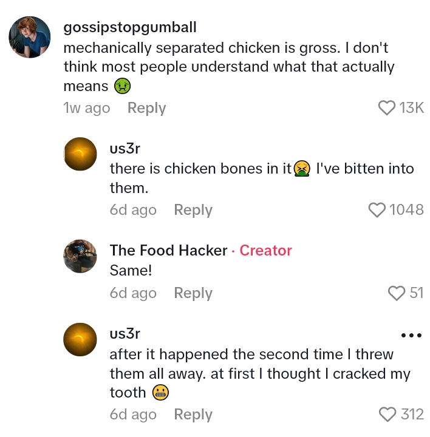Image resolution: width=430 pixels, height=437 pixels.
Task: Click the 1048 like count
Action: point(406,211)
